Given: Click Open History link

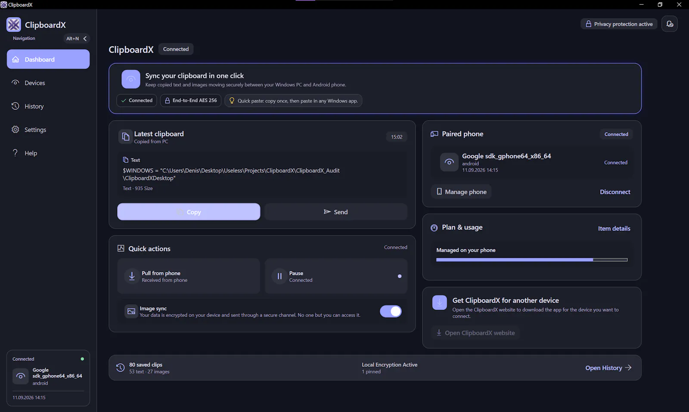Looking at the screenshot, I should tap(608, 368).
